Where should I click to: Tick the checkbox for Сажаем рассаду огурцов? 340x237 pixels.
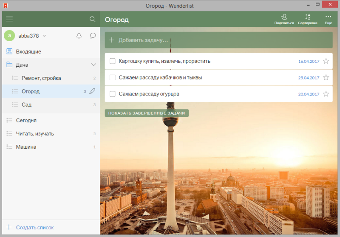click(x=113, y=94)
